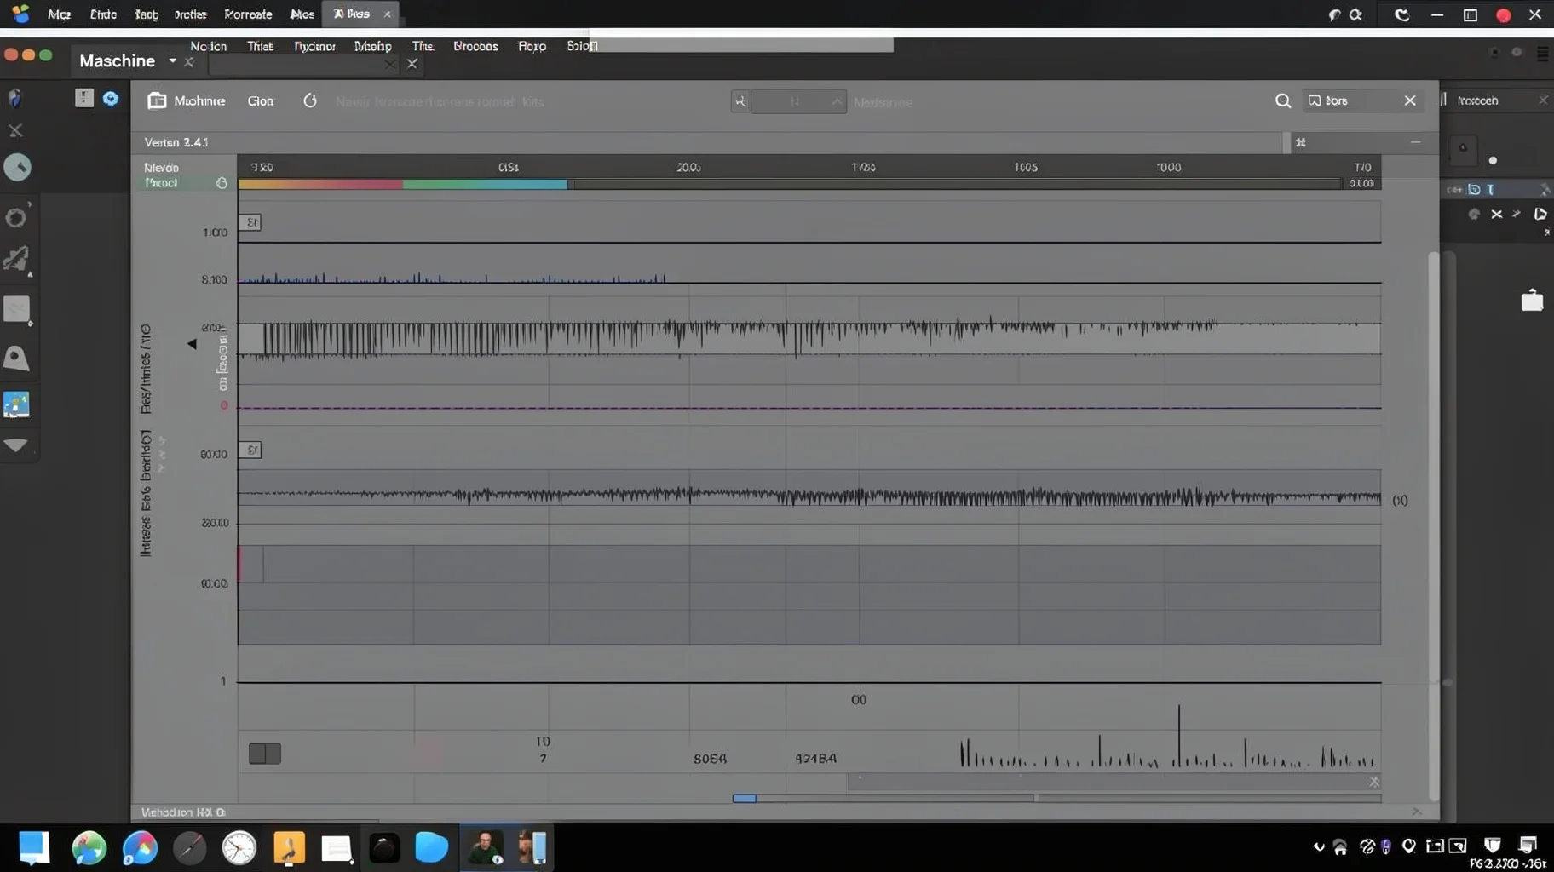This screenshot has width=1554, height=872.
Task: Select the bell-shaped icon in left sidebar
Action: click(17, 359)
